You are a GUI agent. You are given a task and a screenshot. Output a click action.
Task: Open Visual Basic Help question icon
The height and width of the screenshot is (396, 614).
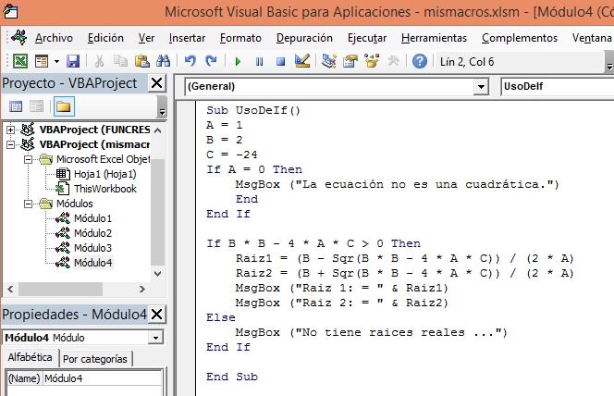pos(420,61)
